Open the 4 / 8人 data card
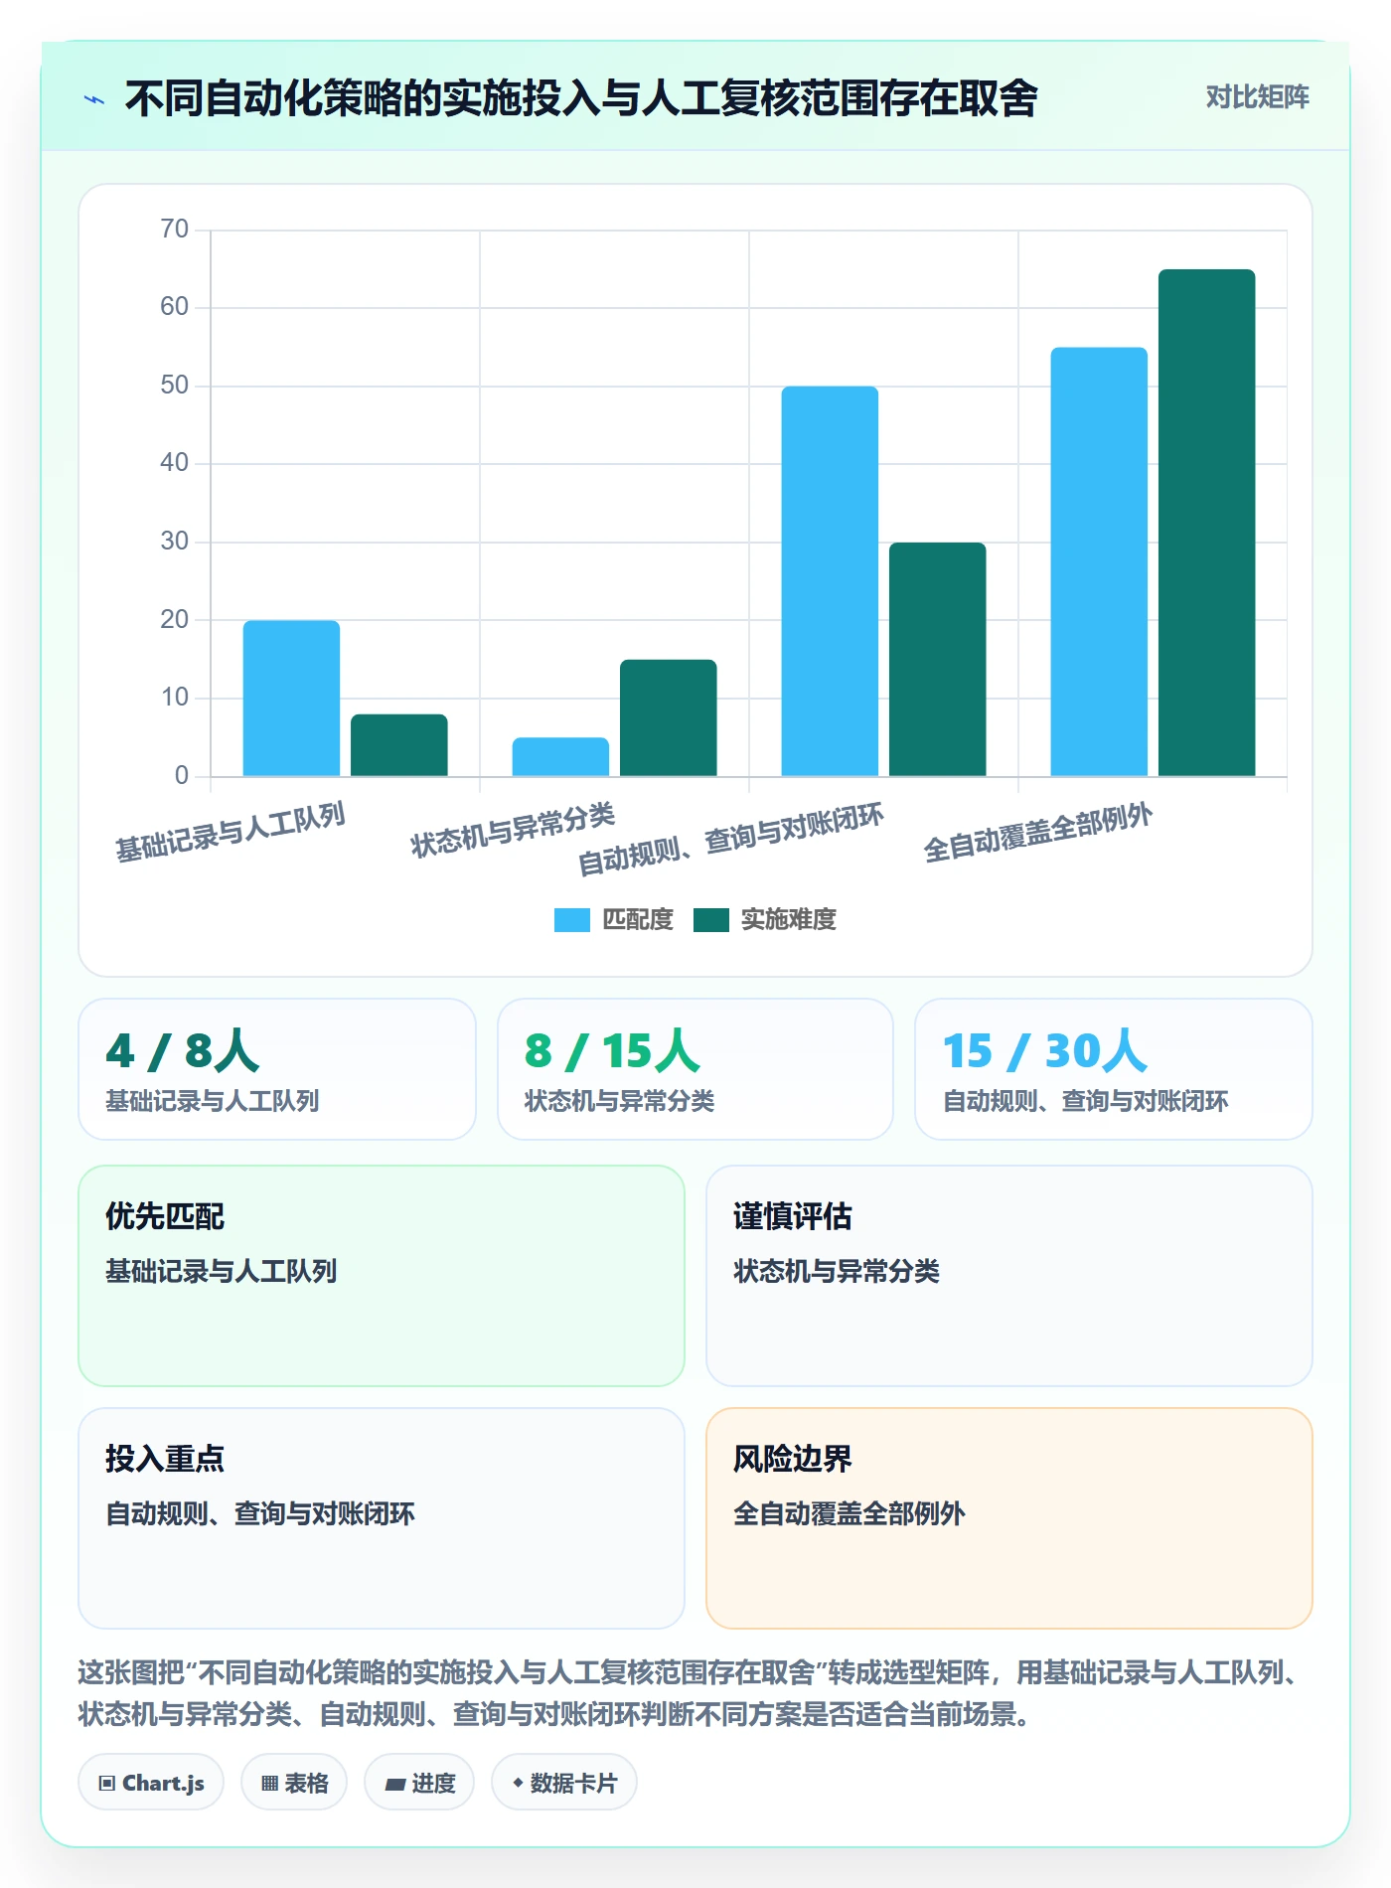 click(277, 1069)
